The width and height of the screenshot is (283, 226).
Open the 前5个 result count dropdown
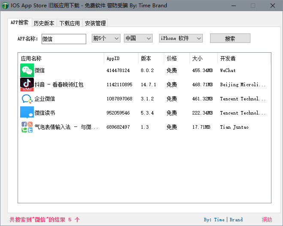point(106,38)
